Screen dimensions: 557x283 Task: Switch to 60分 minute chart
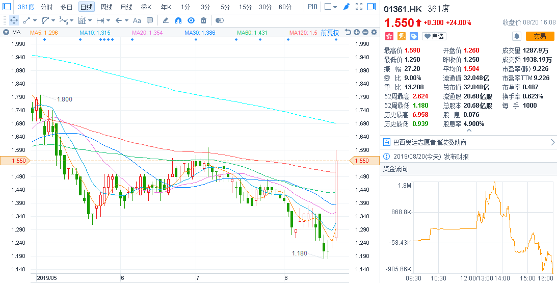(285, 7)
